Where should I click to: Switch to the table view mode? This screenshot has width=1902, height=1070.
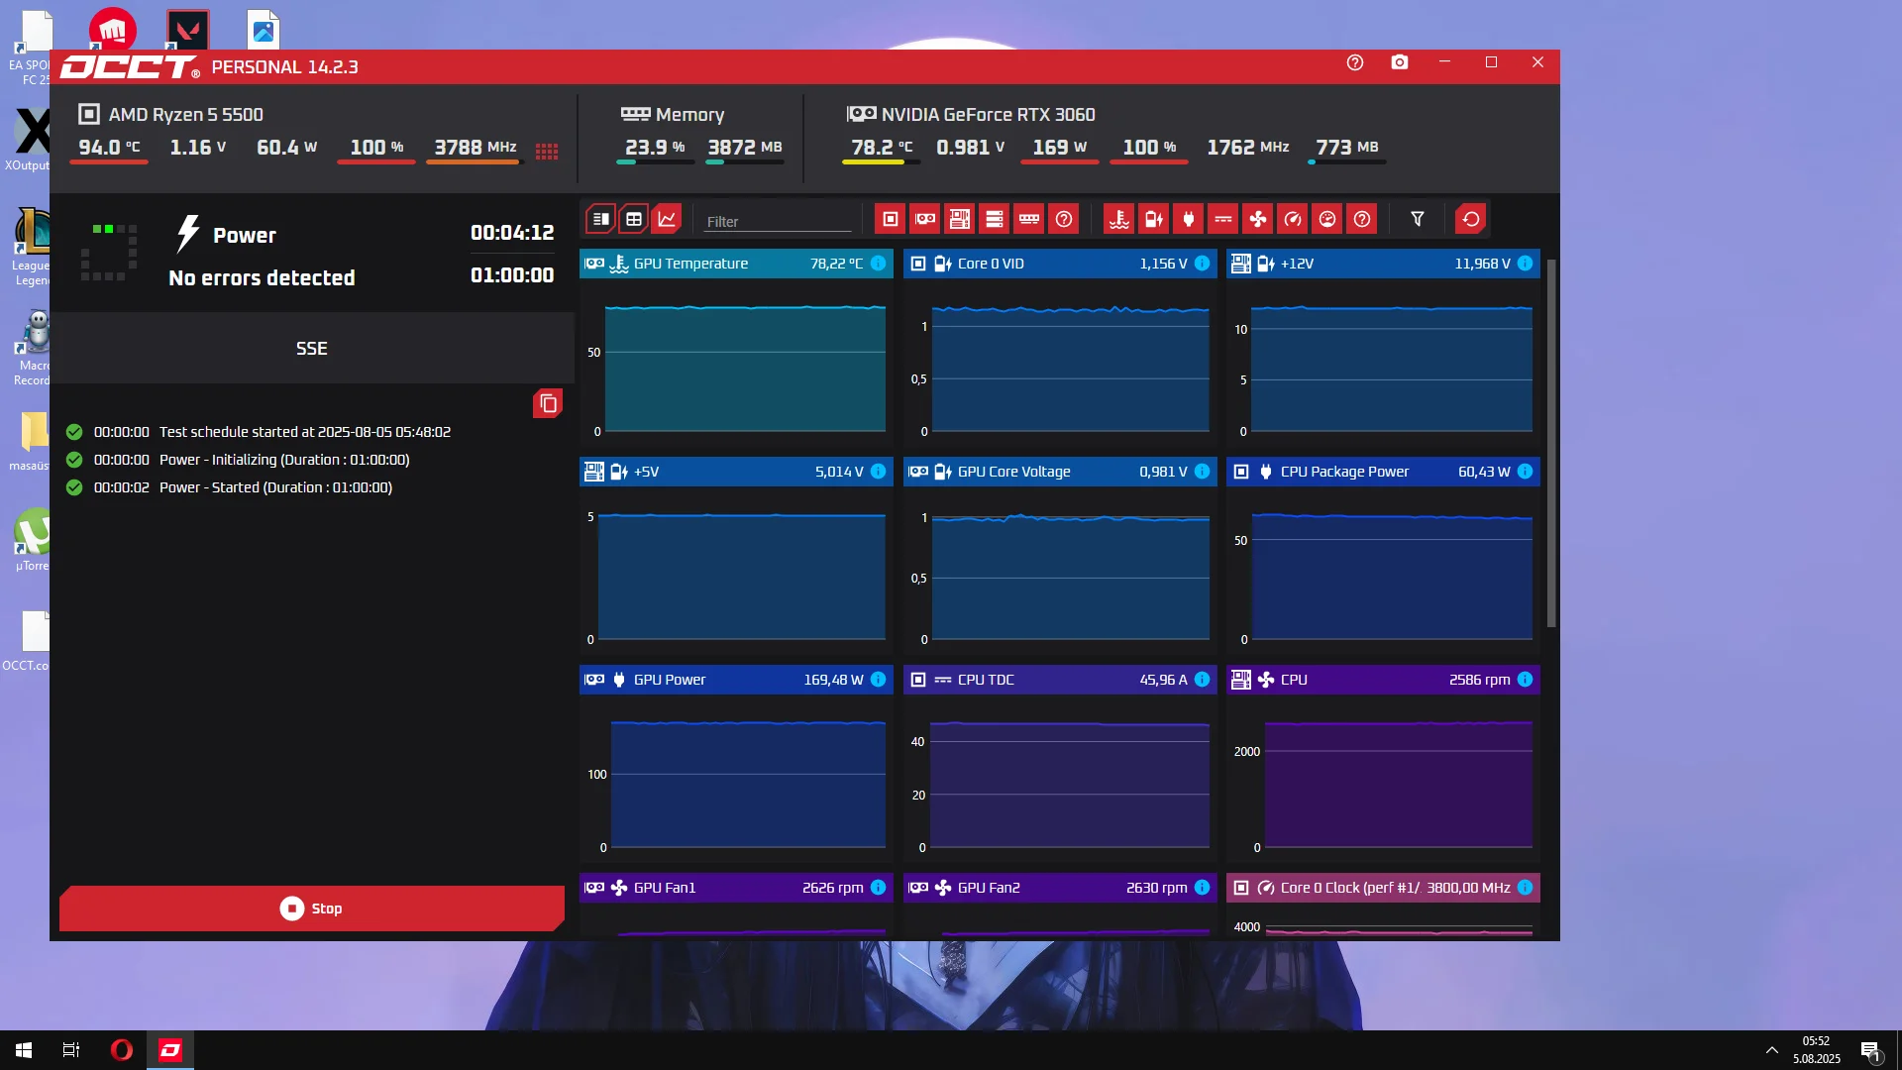pos(634,220)
